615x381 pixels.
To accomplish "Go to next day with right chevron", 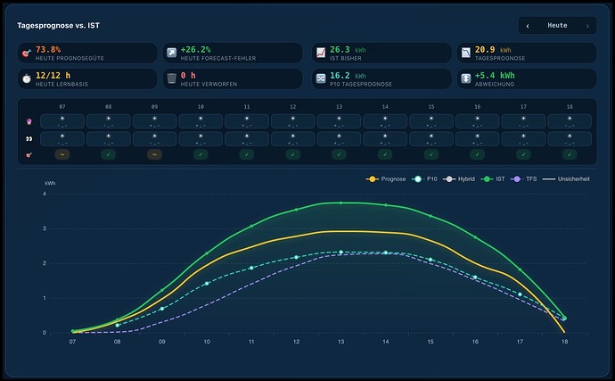I will 587,26.
